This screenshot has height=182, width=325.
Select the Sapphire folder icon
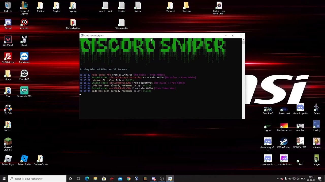57,7
